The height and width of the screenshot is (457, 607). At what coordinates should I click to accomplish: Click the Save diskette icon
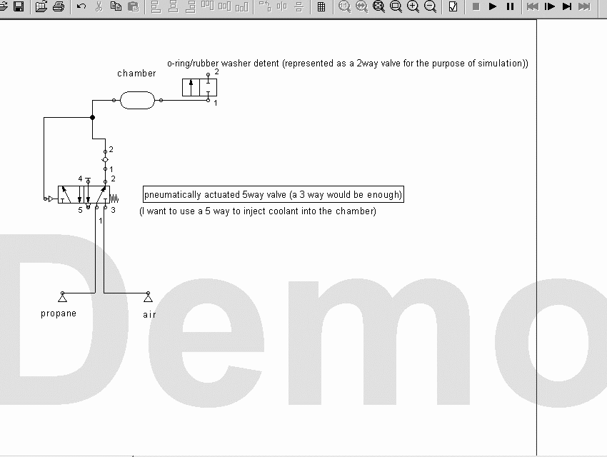coord(19,6)
